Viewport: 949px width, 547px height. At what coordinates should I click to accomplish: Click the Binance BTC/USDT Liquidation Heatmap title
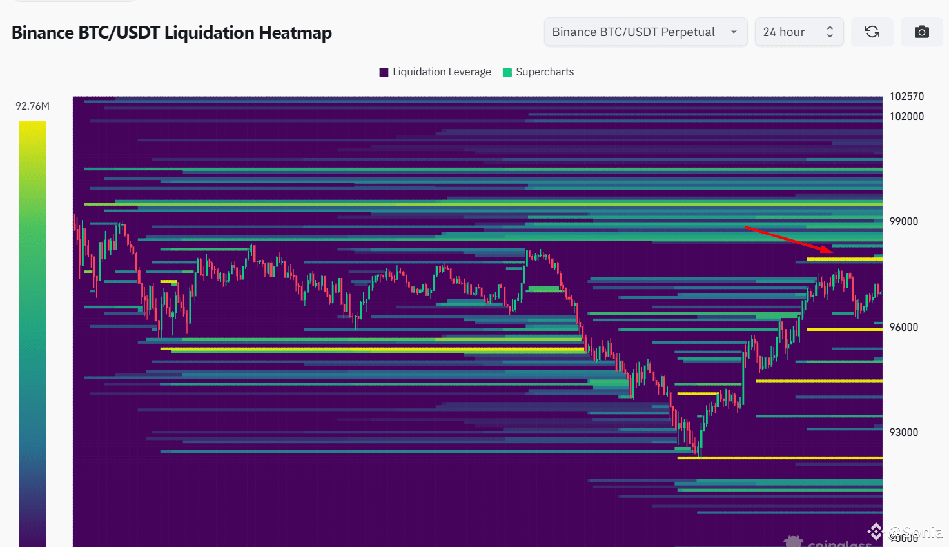click(171, 32)
